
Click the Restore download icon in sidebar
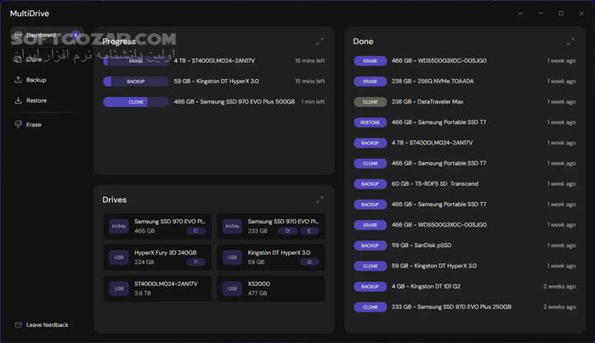[x=19, y=100]
